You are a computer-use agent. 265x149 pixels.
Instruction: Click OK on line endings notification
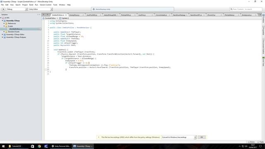[x=202, y=137]
